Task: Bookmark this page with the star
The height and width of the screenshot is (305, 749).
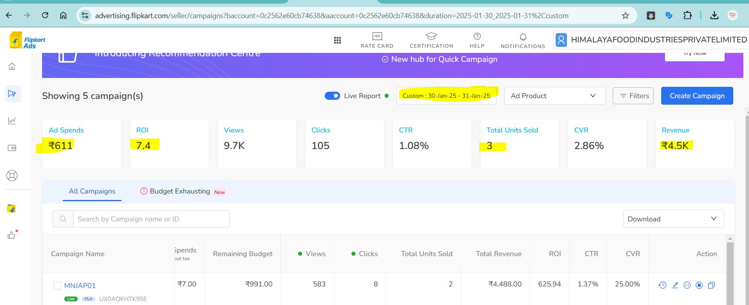Action: 625,16
